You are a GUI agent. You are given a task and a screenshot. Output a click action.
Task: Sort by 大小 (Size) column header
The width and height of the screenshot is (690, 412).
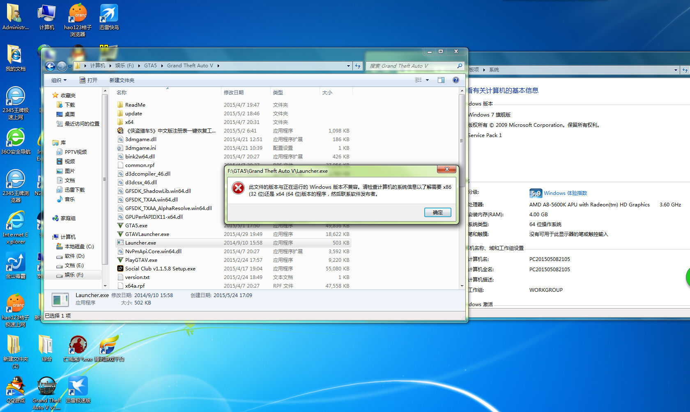[327, 93]
